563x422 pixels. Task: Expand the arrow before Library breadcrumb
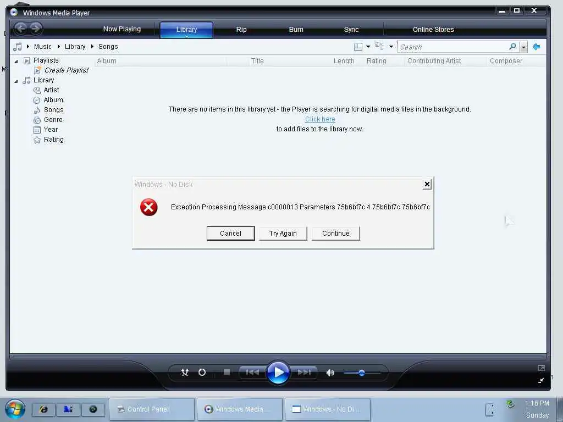click(59, 47)
